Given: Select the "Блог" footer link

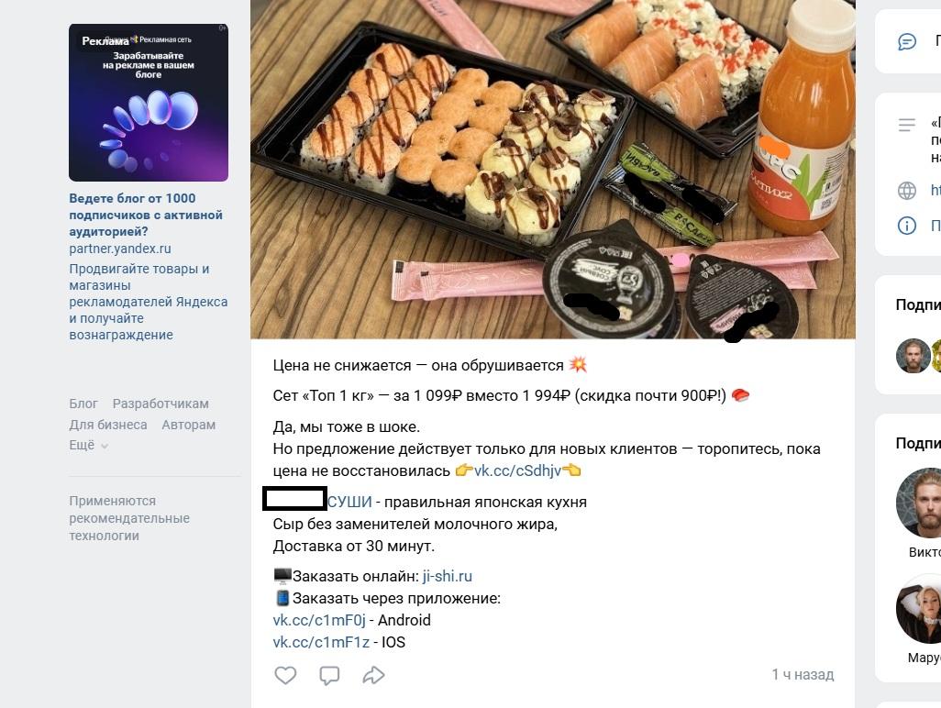Looking at the screenshot, I should [x=83, y=404].
